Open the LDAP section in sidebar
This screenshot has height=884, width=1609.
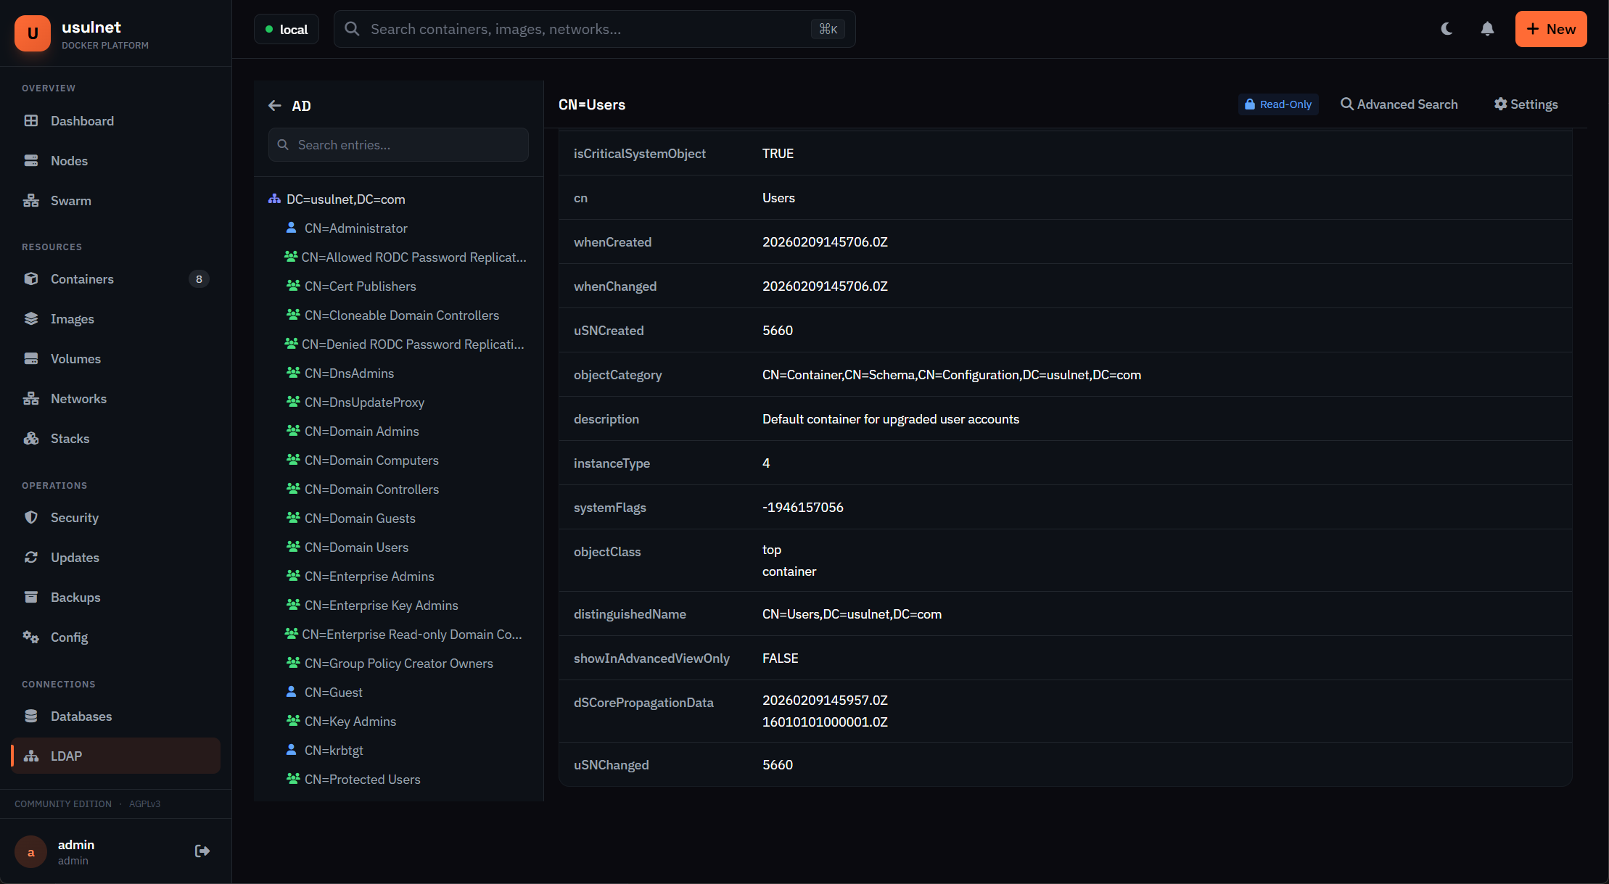(x=66, y=756)
